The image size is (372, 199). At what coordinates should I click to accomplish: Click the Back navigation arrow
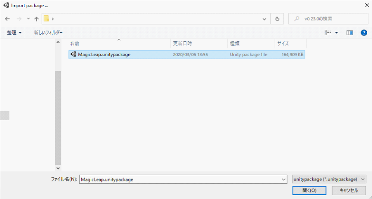(7, 19)
